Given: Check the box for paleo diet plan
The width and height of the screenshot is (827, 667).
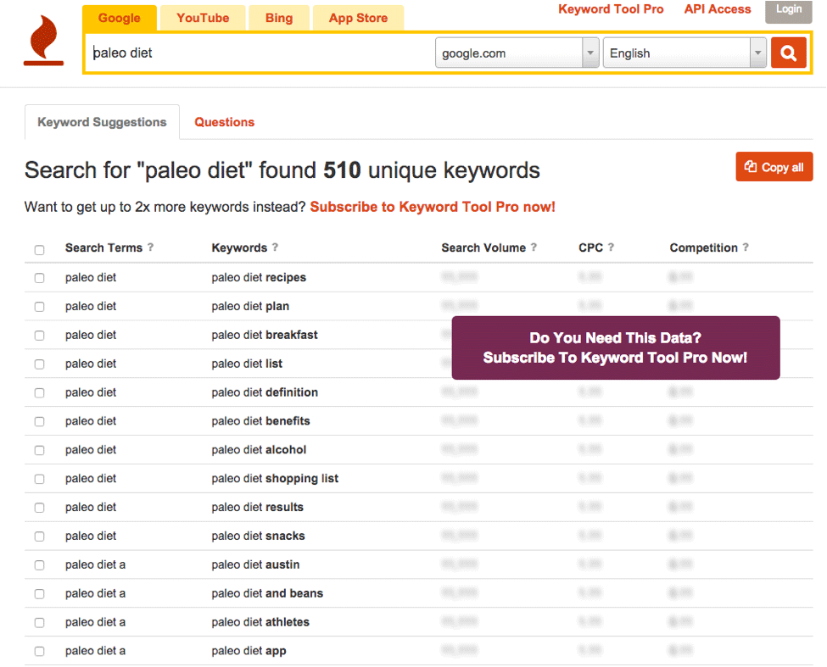Looking at the screenshot, I should tap(40, 307).
